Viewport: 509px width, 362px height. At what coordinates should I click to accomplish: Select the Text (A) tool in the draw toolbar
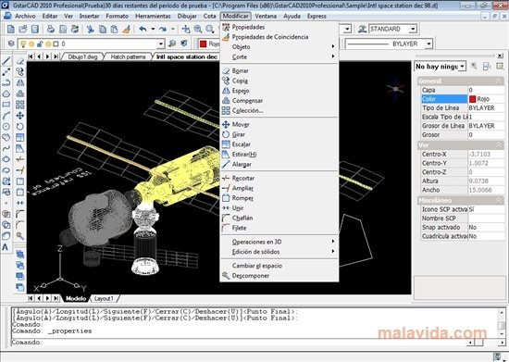(x=6, y=247)
